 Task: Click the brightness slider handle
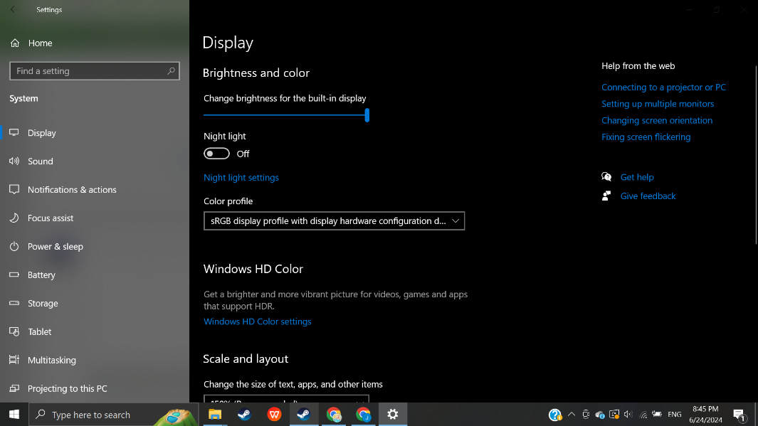point(367,115)
